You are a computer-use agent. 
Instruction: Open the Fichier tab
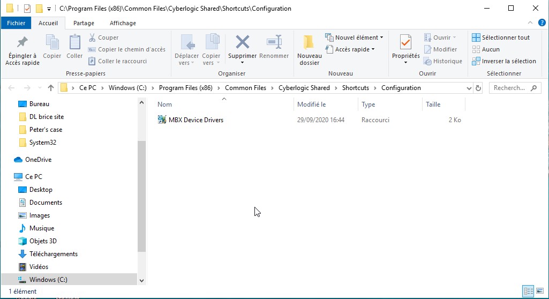(x=16, y=23)
